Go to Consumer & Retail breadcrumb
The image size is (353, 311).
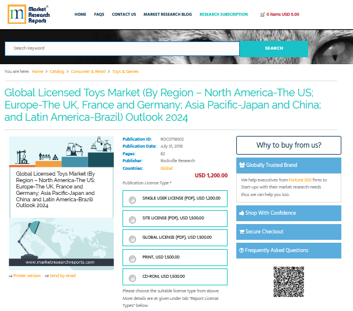click(88, 72)
